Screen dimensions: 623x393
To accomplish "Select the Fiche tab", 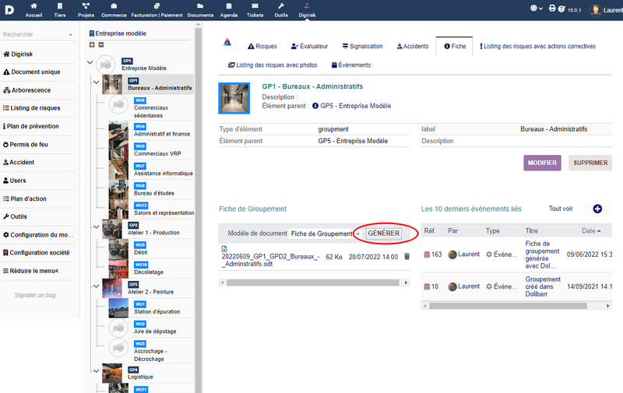I will click(455, 47).
